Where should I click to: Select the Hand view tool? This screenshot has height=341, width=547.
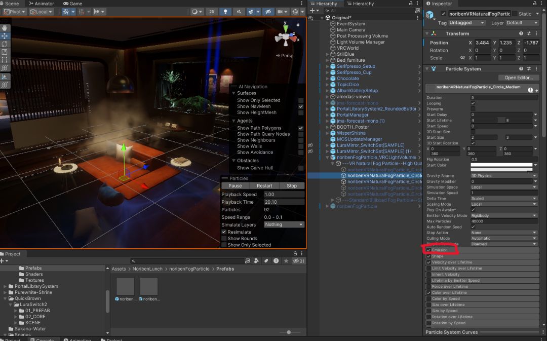(5, 27)
